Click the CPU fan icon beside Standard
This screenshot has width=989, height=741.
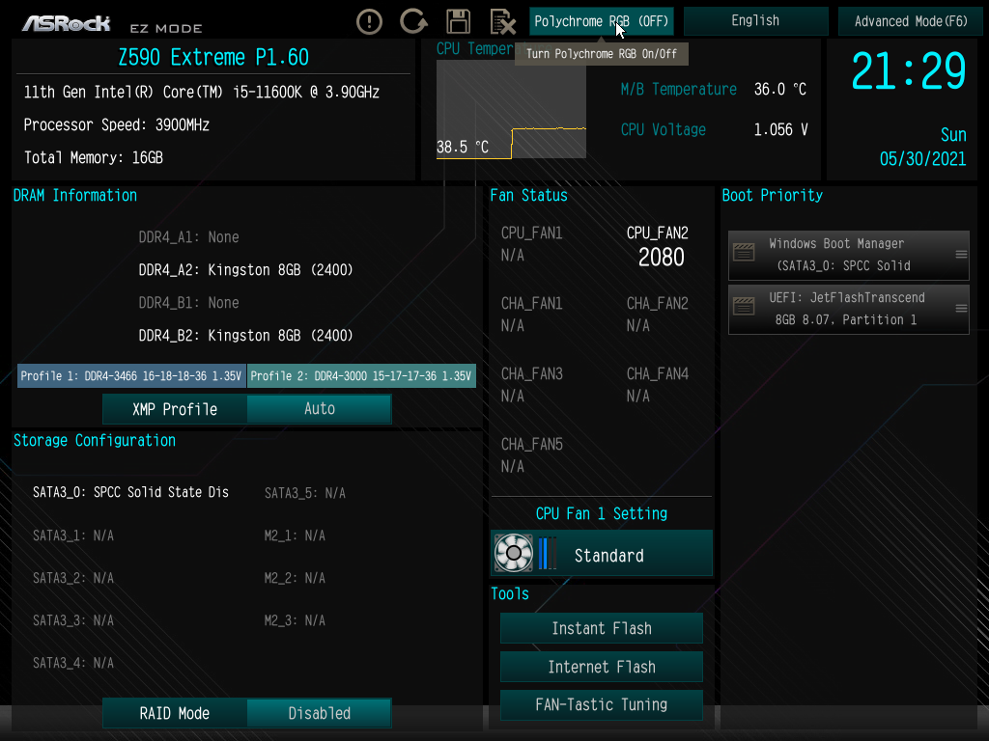[514, 553]
